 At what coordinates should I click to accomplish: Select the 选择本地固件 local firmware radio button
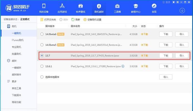(x=42, y=77)
